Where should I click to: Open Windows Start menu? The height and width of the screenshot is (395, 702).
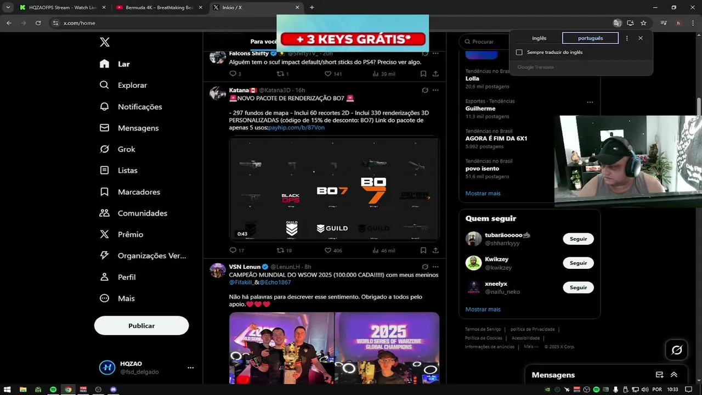coord(8,390)
